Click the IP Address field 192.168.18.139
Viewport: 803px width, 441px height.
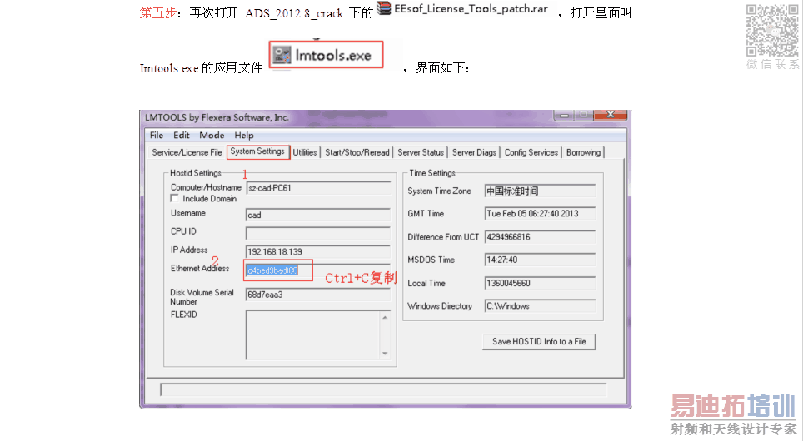click(318, 252)
